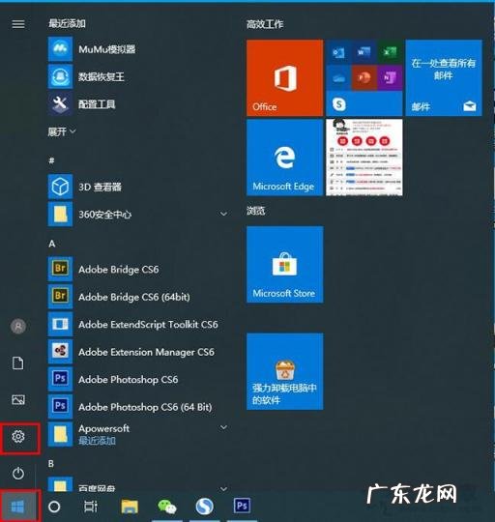Open the Skype icon in Office apps tile
495x522 pixels.
click(339, 104)
